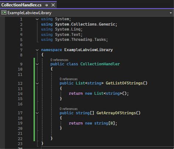The image size is (174, 149).
Task: Collapse the using directives block
Action: (x=37, y=19)
